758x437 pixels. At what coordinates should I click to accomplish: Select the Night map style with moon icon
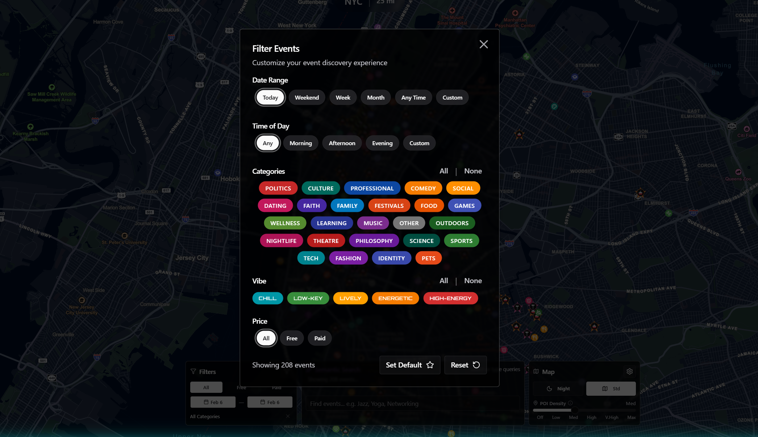(558, 388)
